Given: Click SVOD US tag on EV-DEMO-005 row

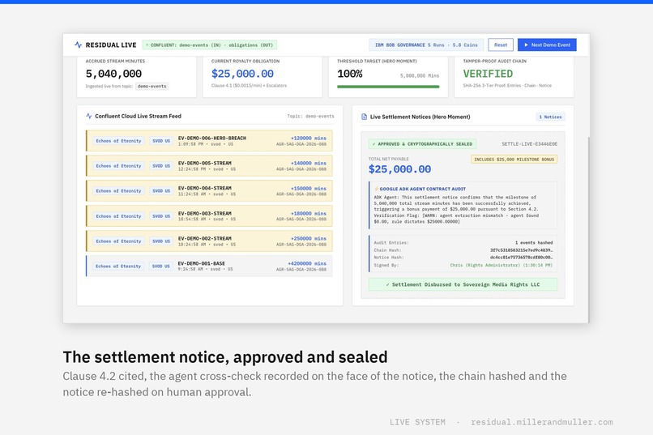Looking at the screenshot, I should (x=161, y=166).
